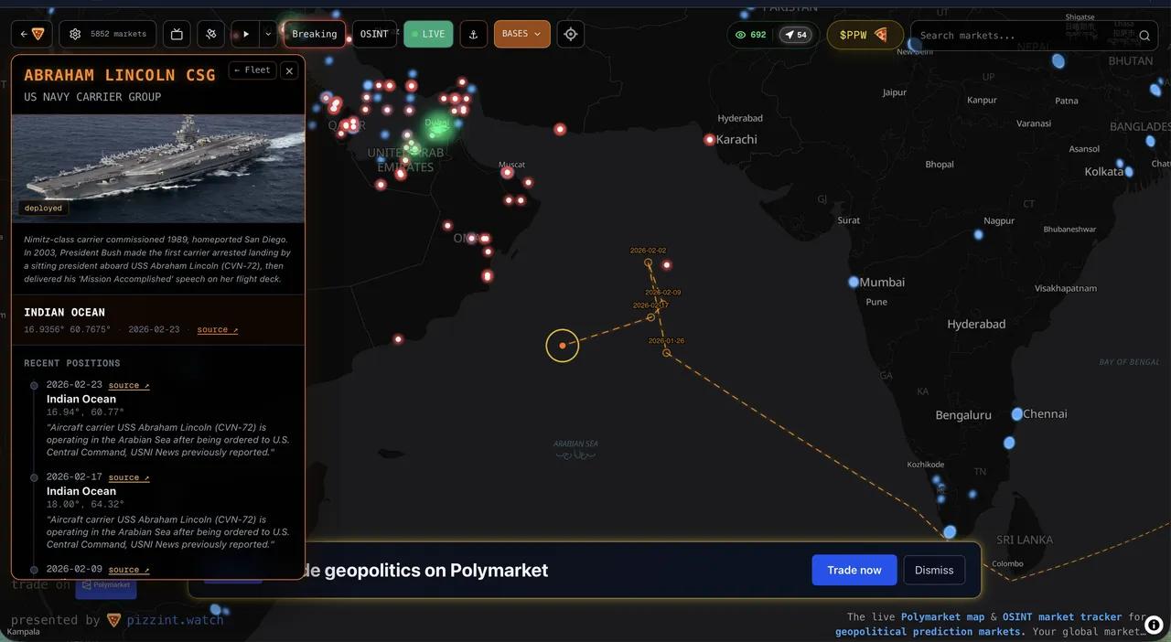The height and width of the screenshot is (642, 1171).
Task: Toggle the satellite view icon
Action: point(210,34)
